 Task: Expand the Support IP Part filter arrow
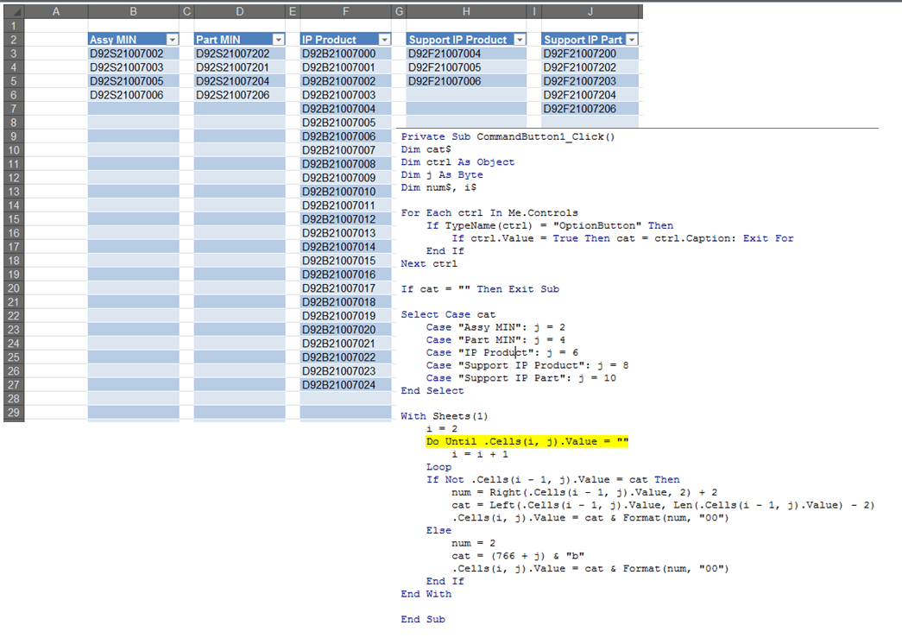tap(632, 40)
